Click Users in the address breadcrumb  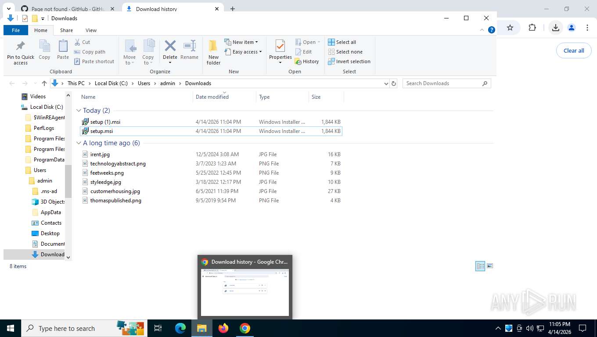tap(144, 83)
